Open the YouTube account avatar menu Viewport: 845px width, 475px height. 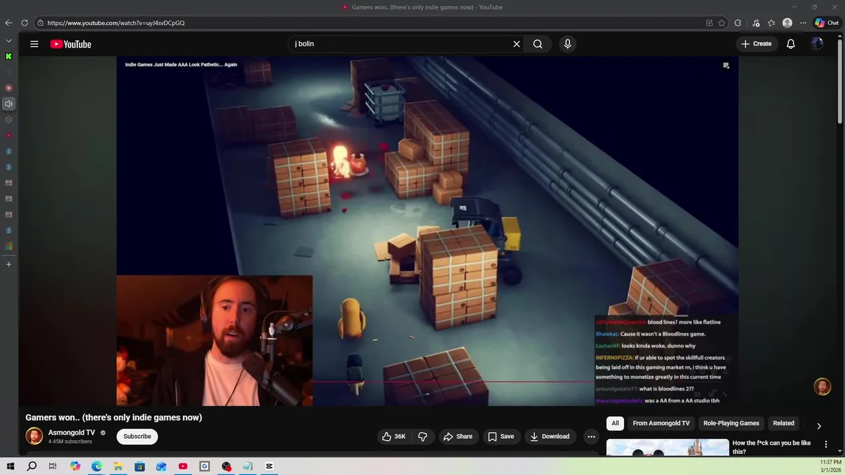817,44
